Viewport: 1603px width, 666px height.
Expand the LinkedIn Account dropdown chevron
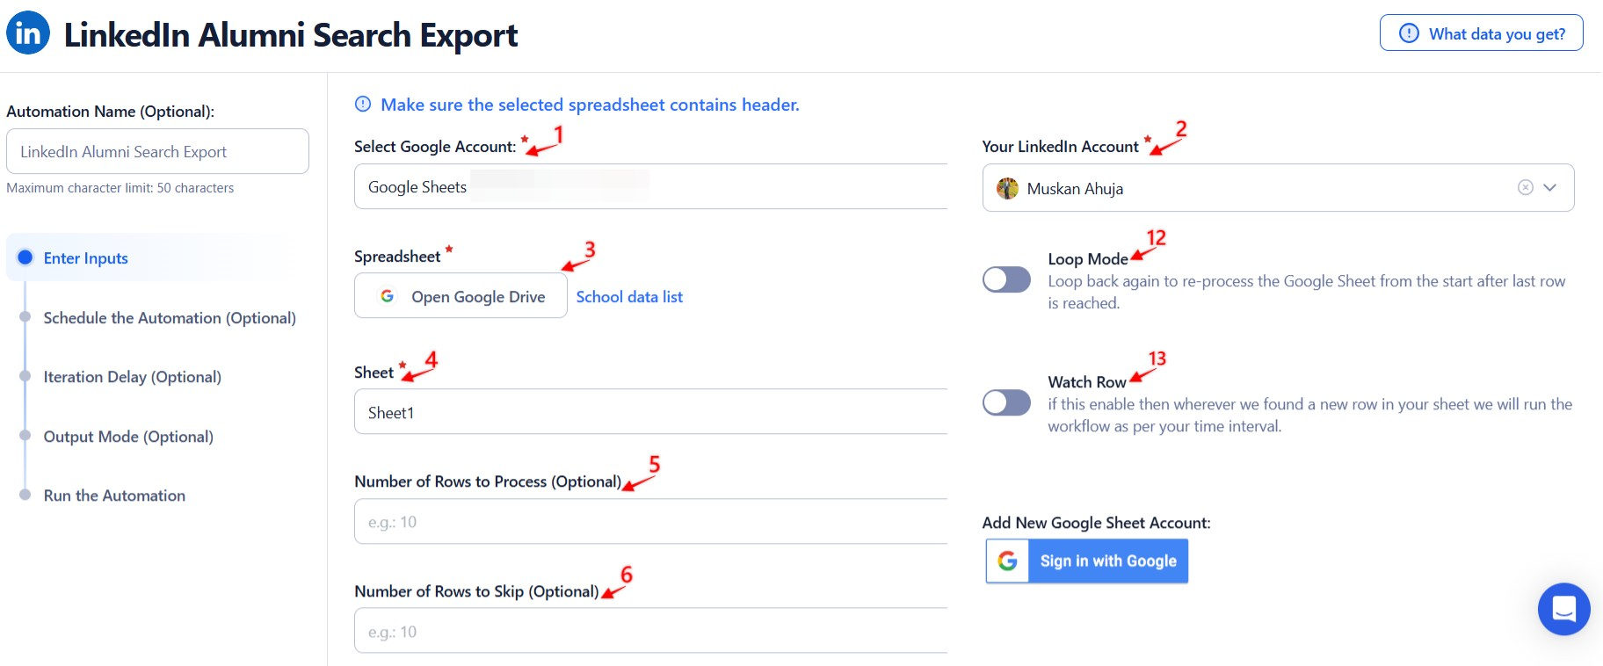point(1549,187)
